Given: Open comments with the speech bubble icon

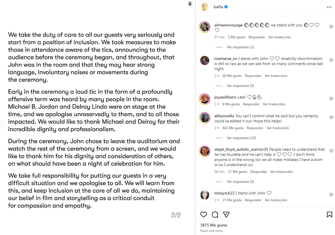Looking at the screenshot, I should (215, 215).
